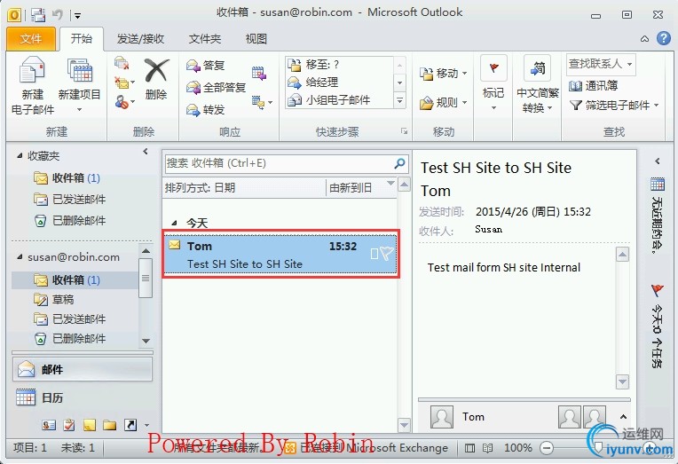This screenshot has width=678, height=464.
Task: Click the Undo icon in Quick Access Toolbar
Action: point(57,15)
